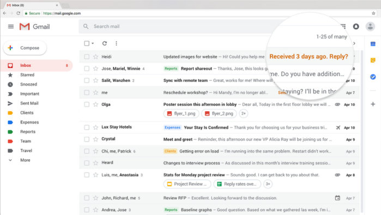Go to the Sent Mail folder
381x215 pixels.
29,103
